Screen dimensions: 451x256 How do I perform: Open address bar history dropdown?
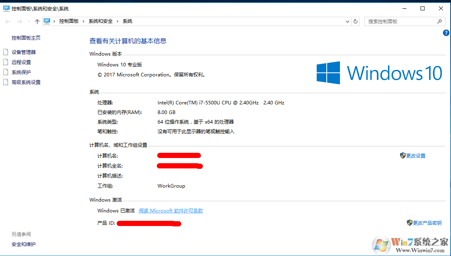(347, 22)
